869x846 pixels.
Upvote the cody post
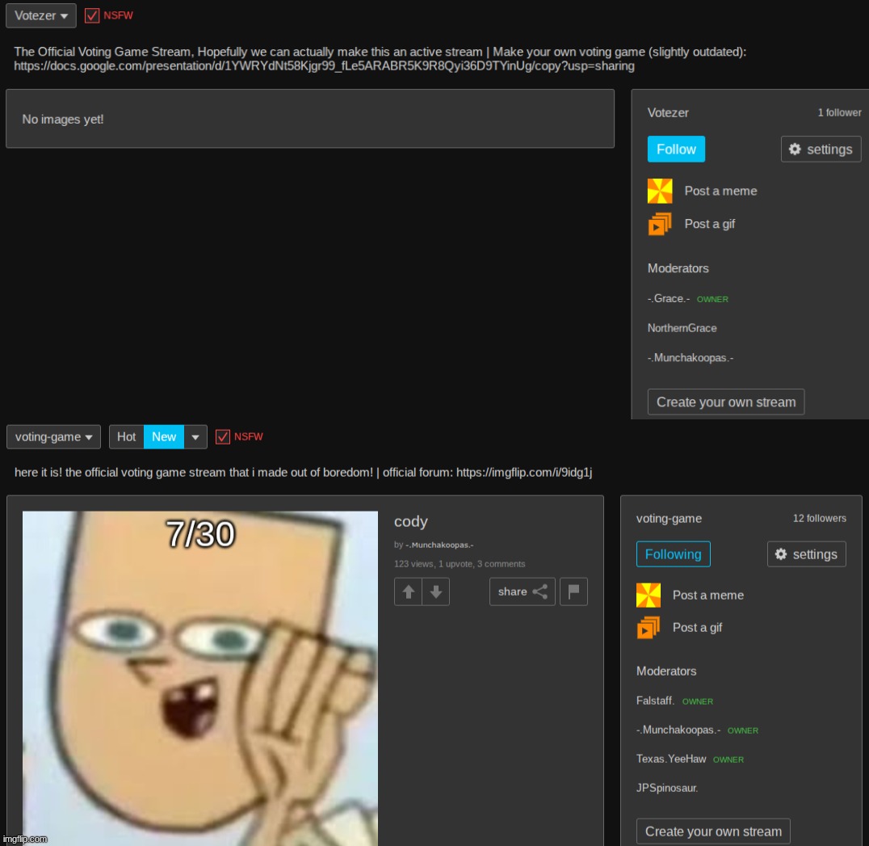click(408, 591)
